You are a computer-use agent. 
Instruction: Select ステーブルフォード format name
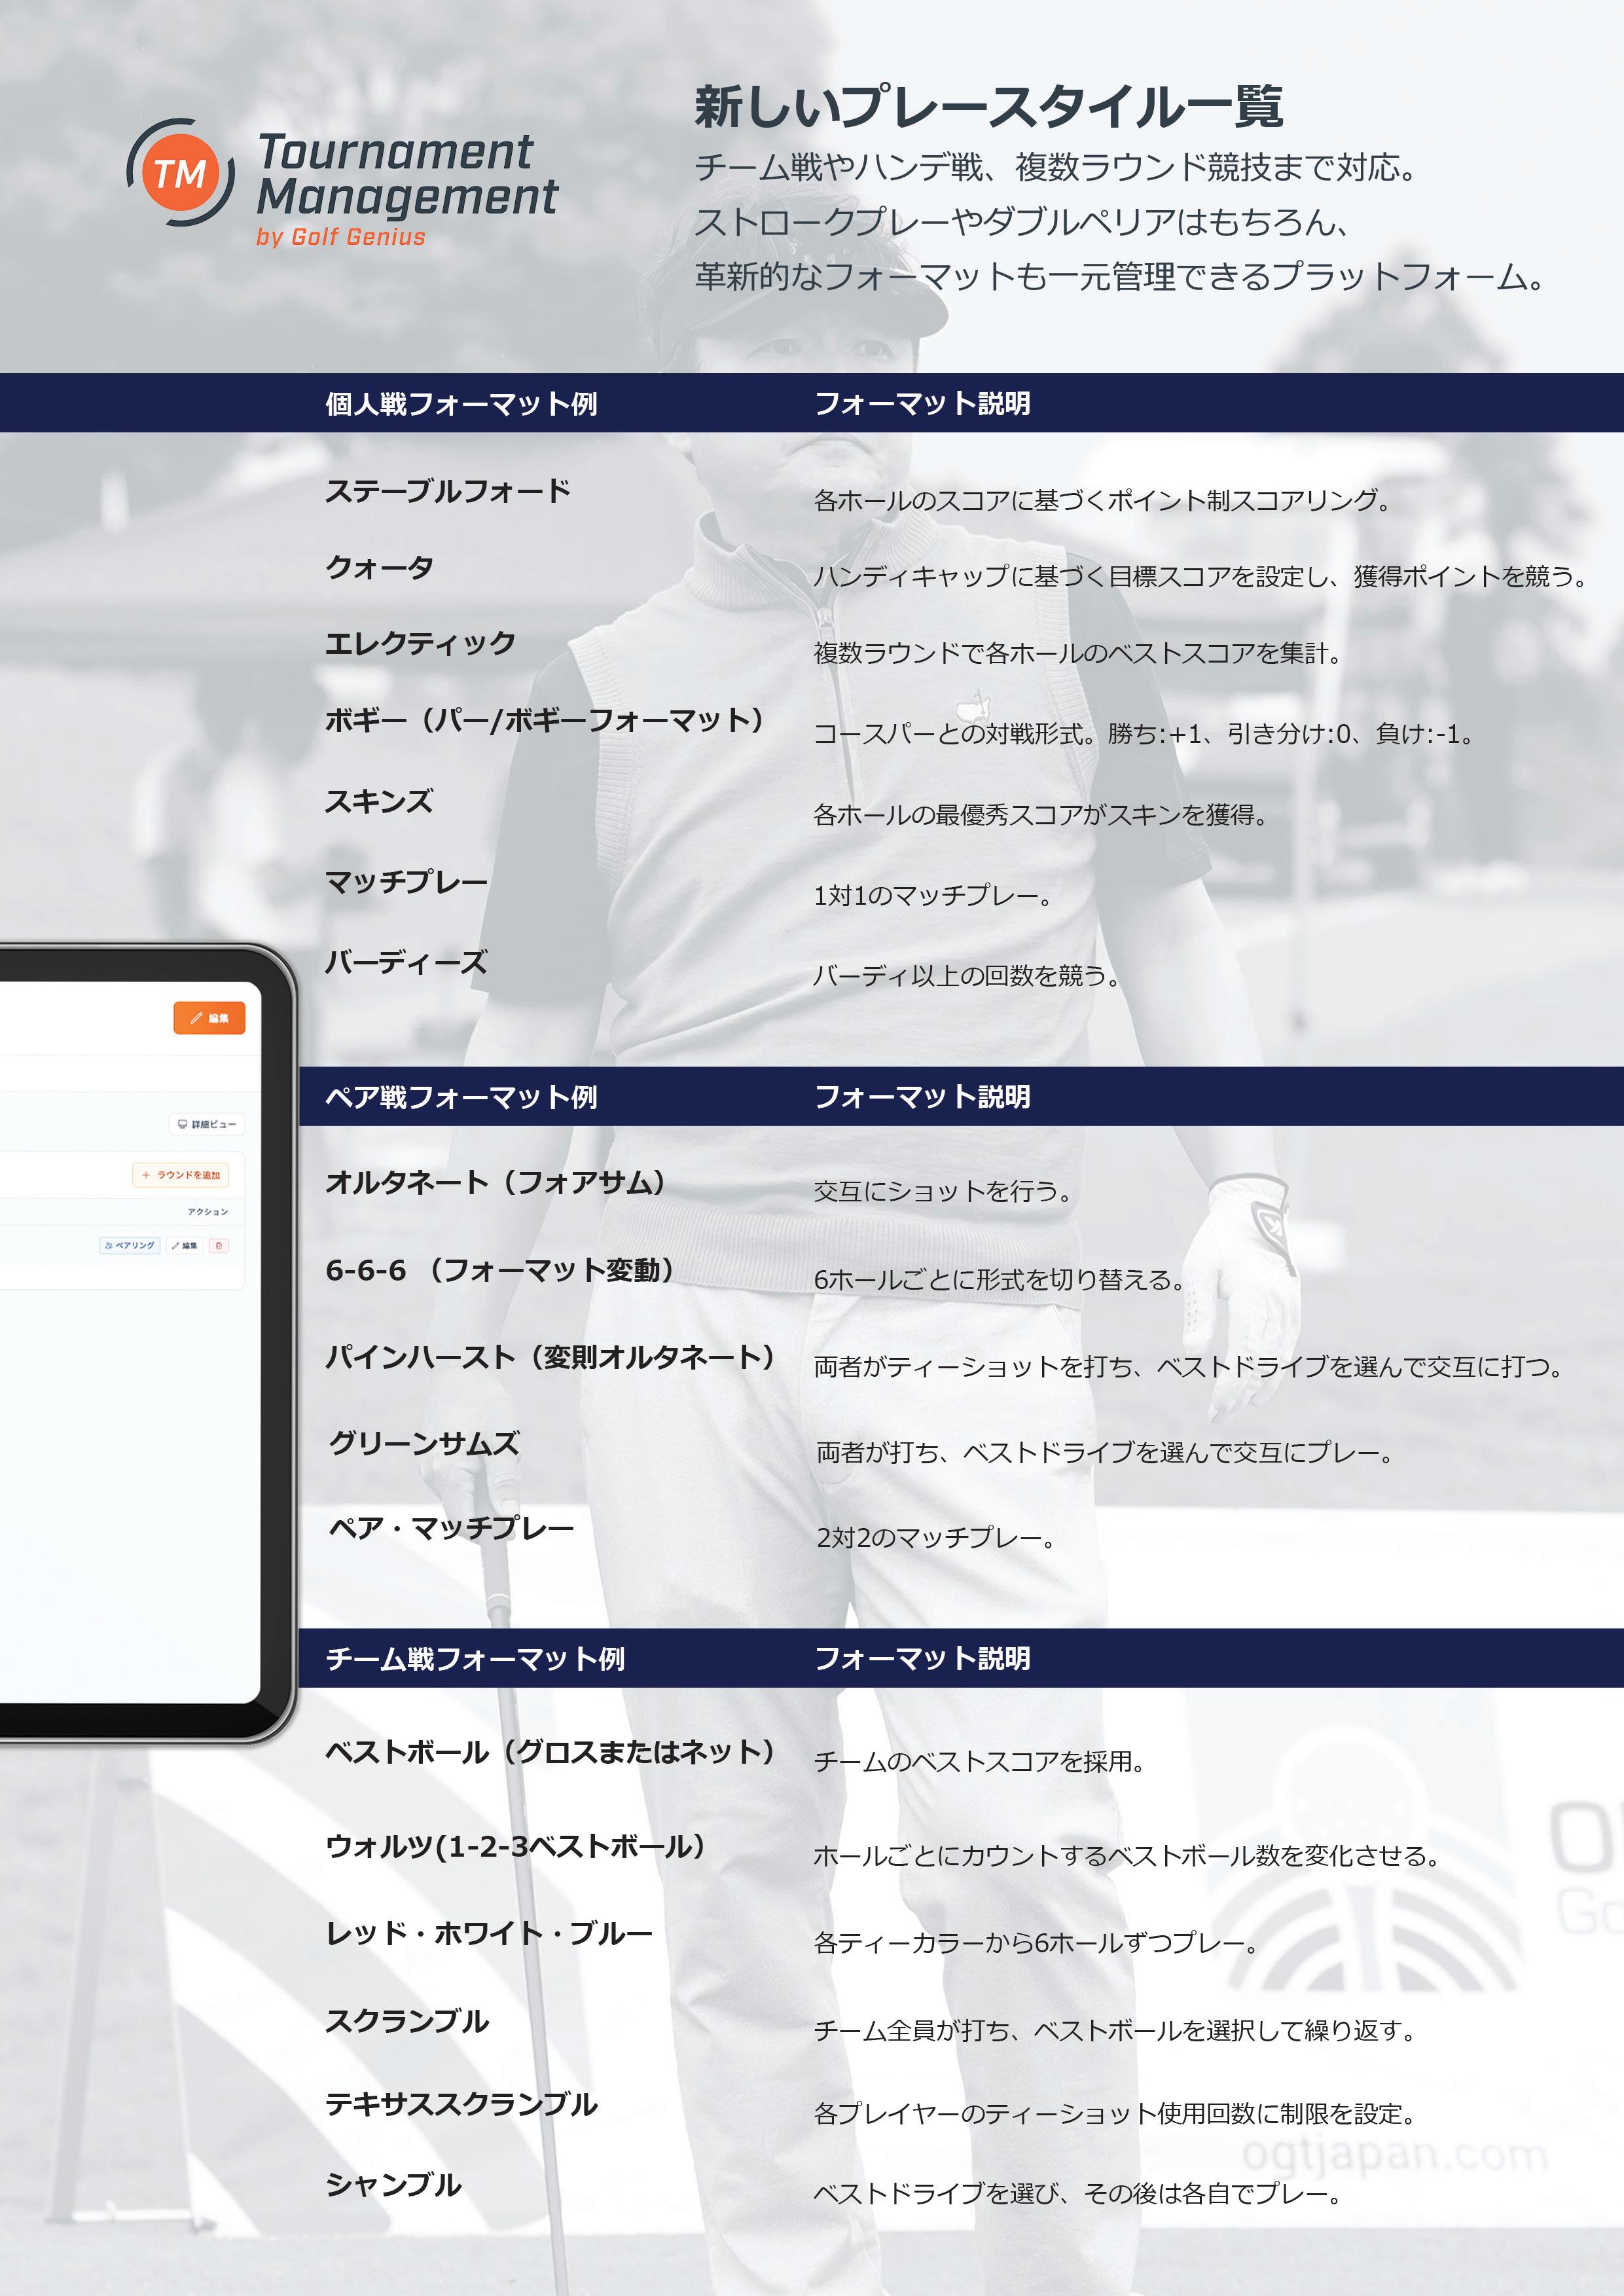[x=447, y=491]
